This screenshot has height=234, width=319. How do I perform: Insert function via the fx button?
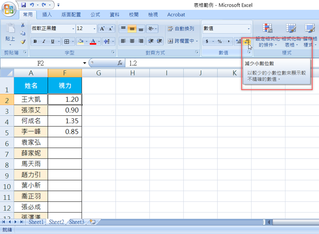pyautogui.click(x=120, y=63)
